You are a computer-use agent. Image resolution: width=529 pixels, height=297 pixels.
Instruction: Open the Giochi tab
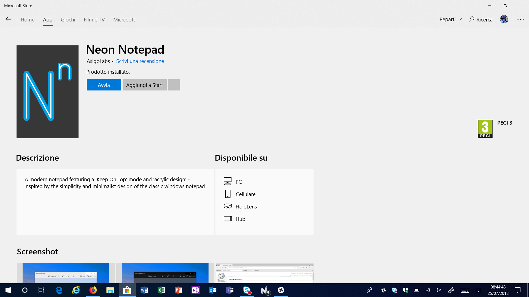[x=68, y=20]
